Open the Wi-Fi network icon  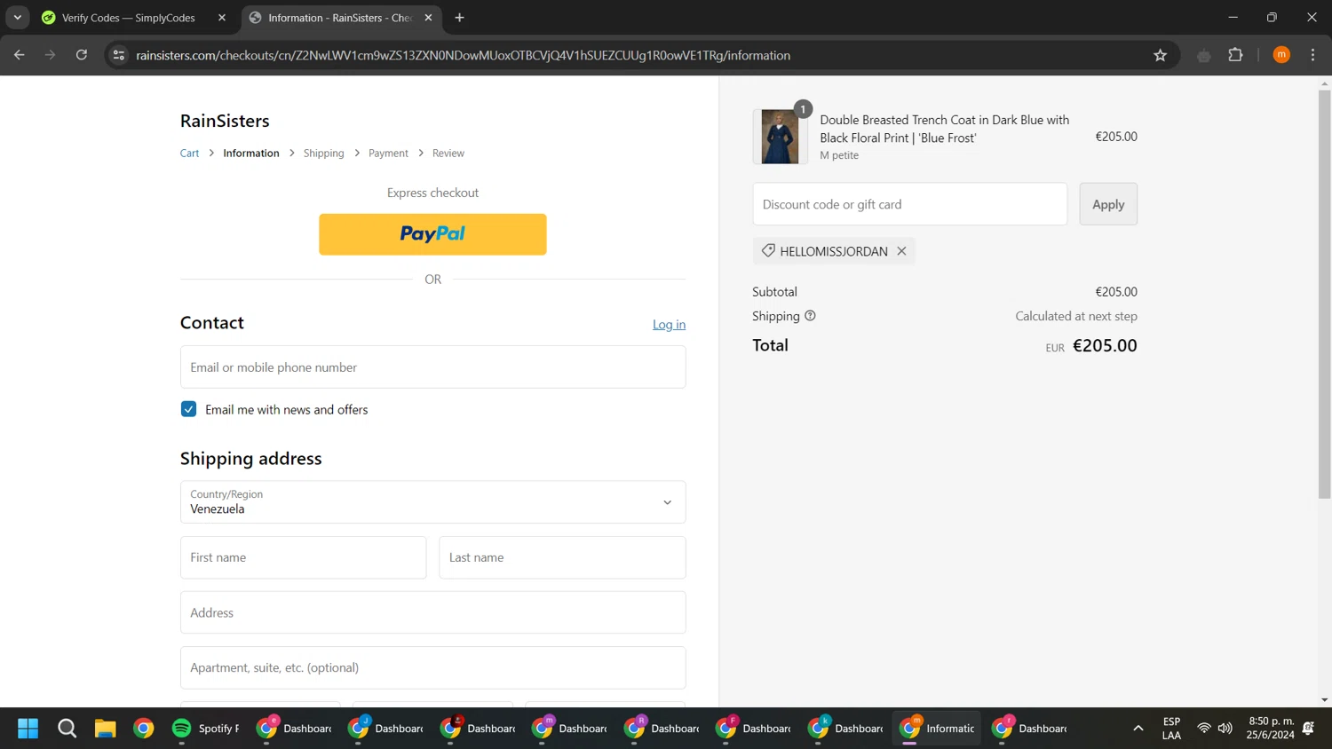[x=1204, y=729]
